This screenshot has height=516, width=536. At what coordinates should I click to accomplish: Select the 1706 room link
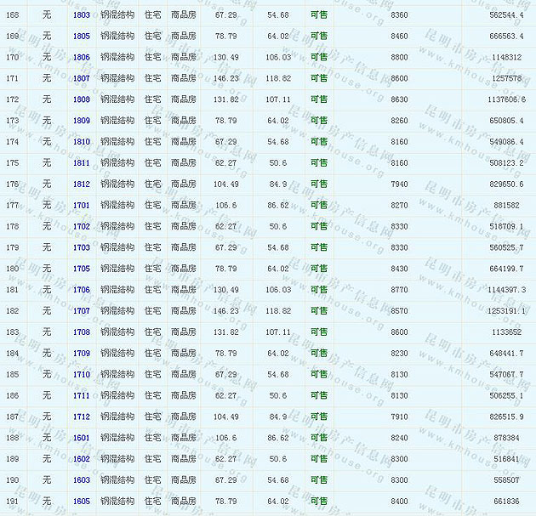pyautogui.click(x=82, y=290)
